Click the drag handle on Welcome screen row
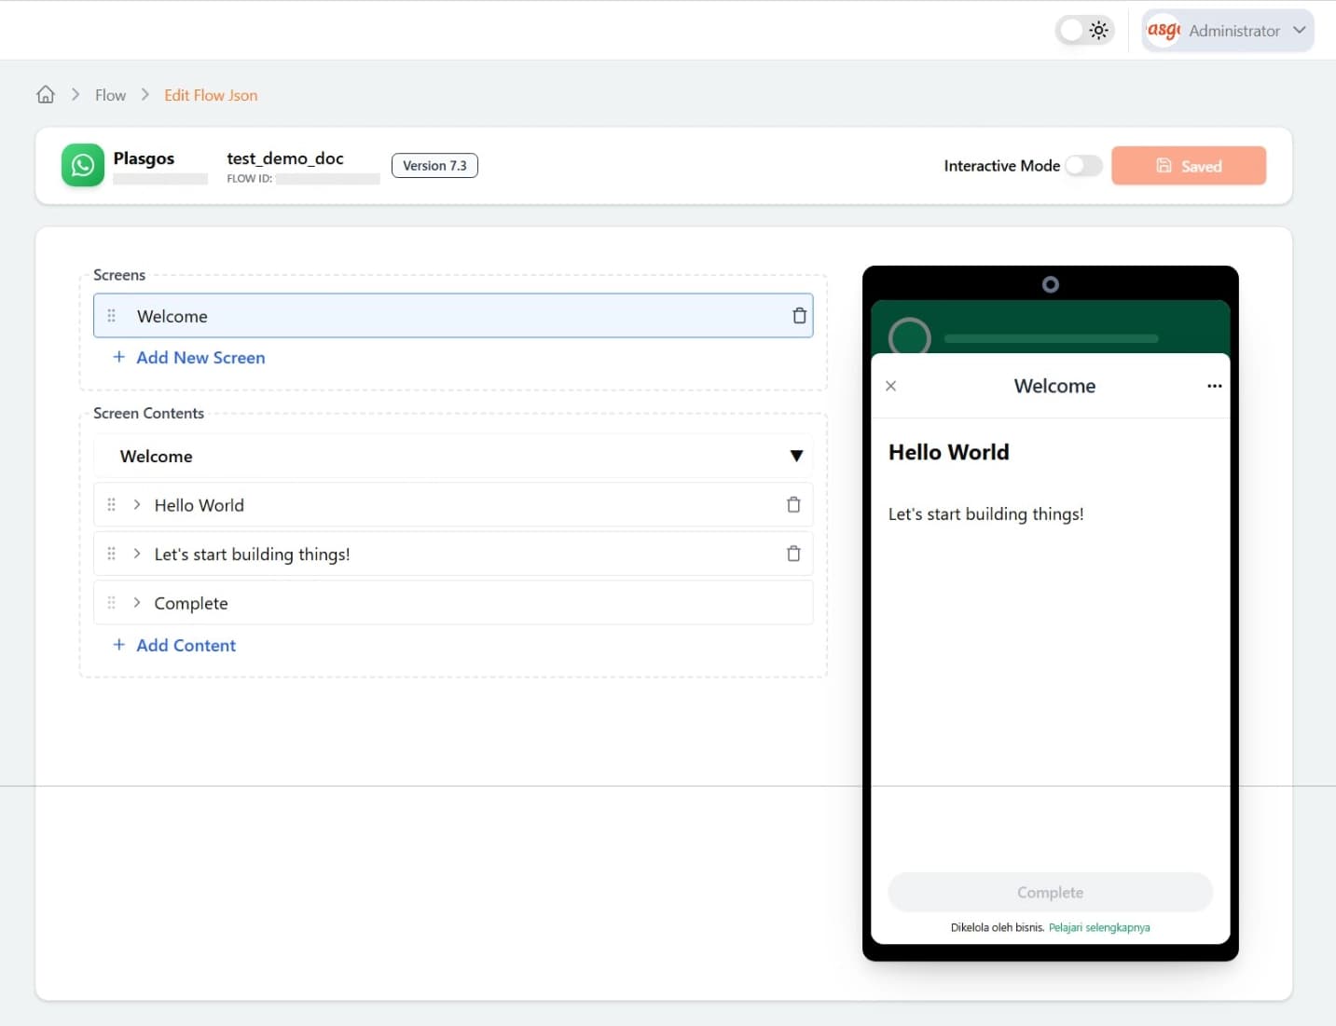1336x1026 pixels. [x=112, y=316]
